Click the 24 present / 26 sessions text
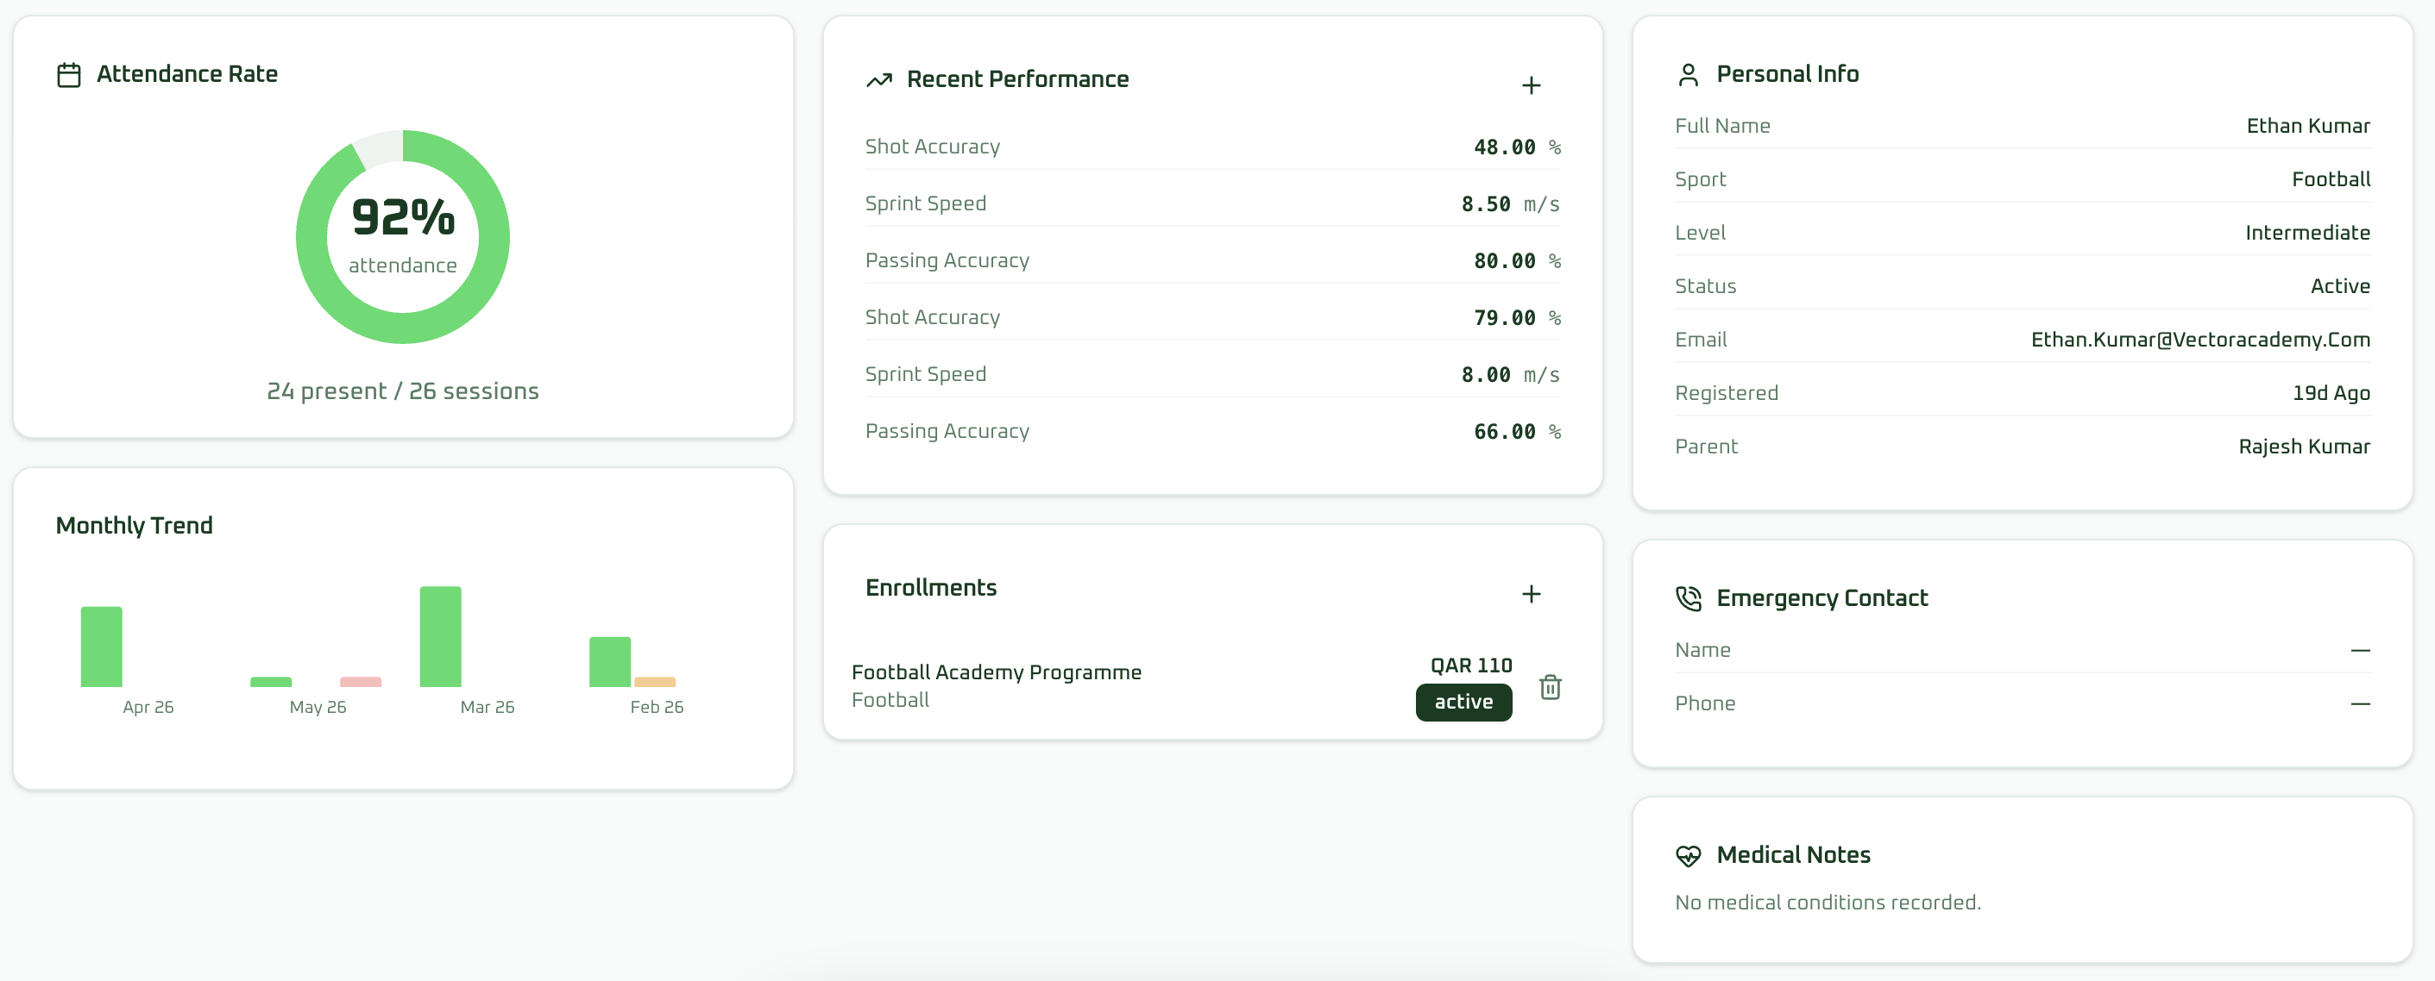Image resolution: width=2435 pixels, height=981 pixels. click(403, 391)
